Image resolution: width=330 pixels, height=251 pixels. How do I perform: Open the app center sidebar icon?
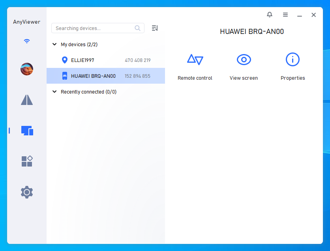click(x=27, y=161)
